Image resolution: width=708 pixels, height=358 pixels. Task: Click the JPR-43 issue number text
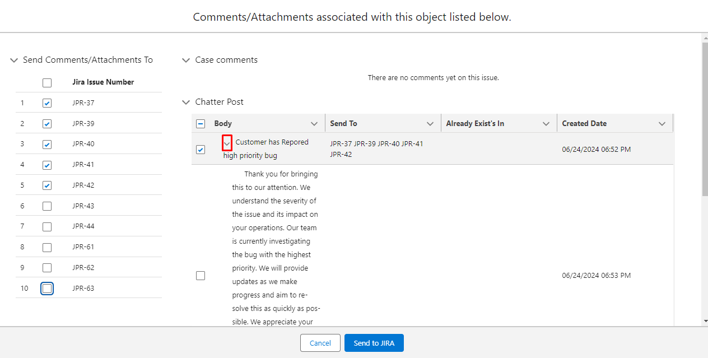(x=83, y=206)
